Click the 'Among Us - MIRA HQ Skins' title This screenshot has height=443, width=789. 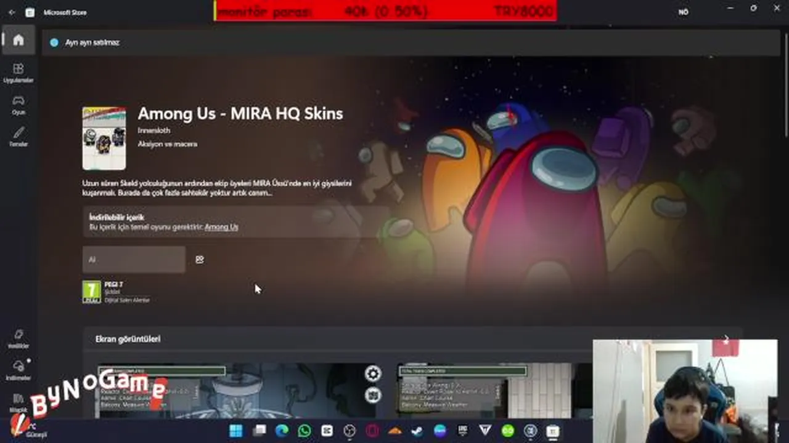point(240,113)
